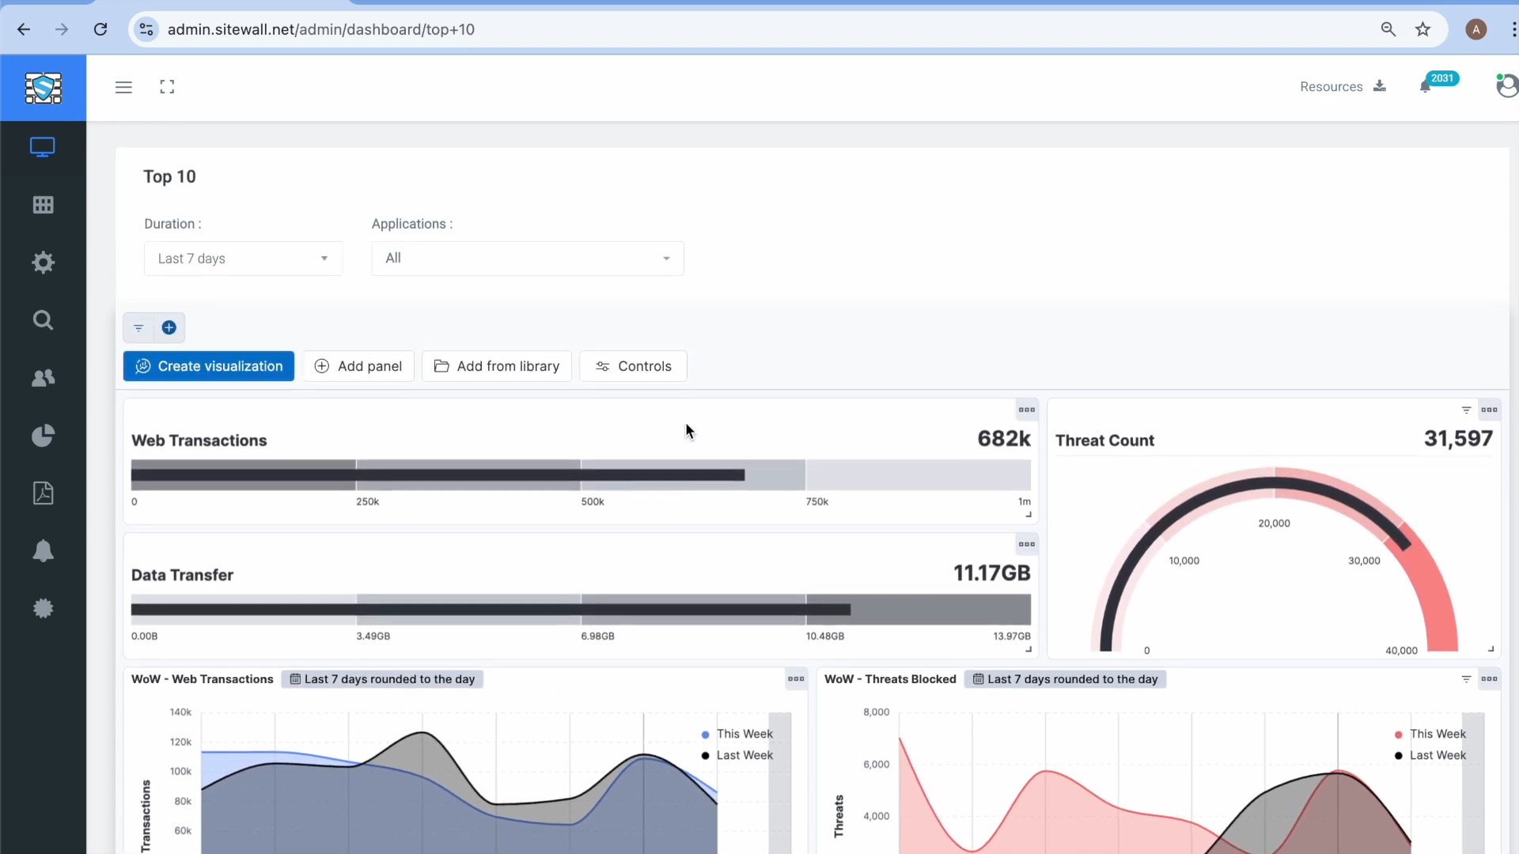Open WoW - Web Transactions panel options menu
The width and height of the screenshot is (1519, 854).
point(796,678)
